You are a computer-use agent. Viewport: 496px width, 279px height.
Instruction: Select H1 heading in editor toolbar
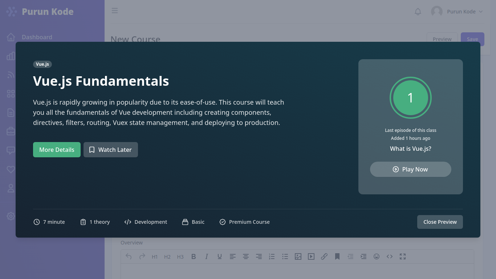(x=155, y=256)
